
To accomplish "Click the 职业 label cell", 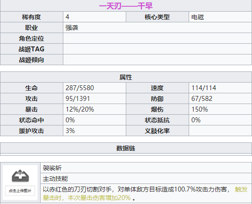I will click(32, 28).
